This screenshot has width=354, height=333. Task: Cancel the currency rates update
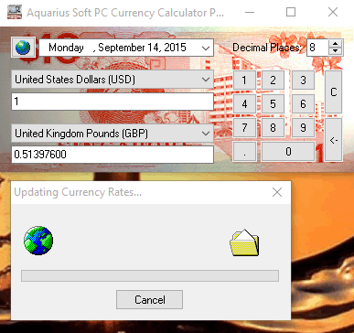coord(149,299)
